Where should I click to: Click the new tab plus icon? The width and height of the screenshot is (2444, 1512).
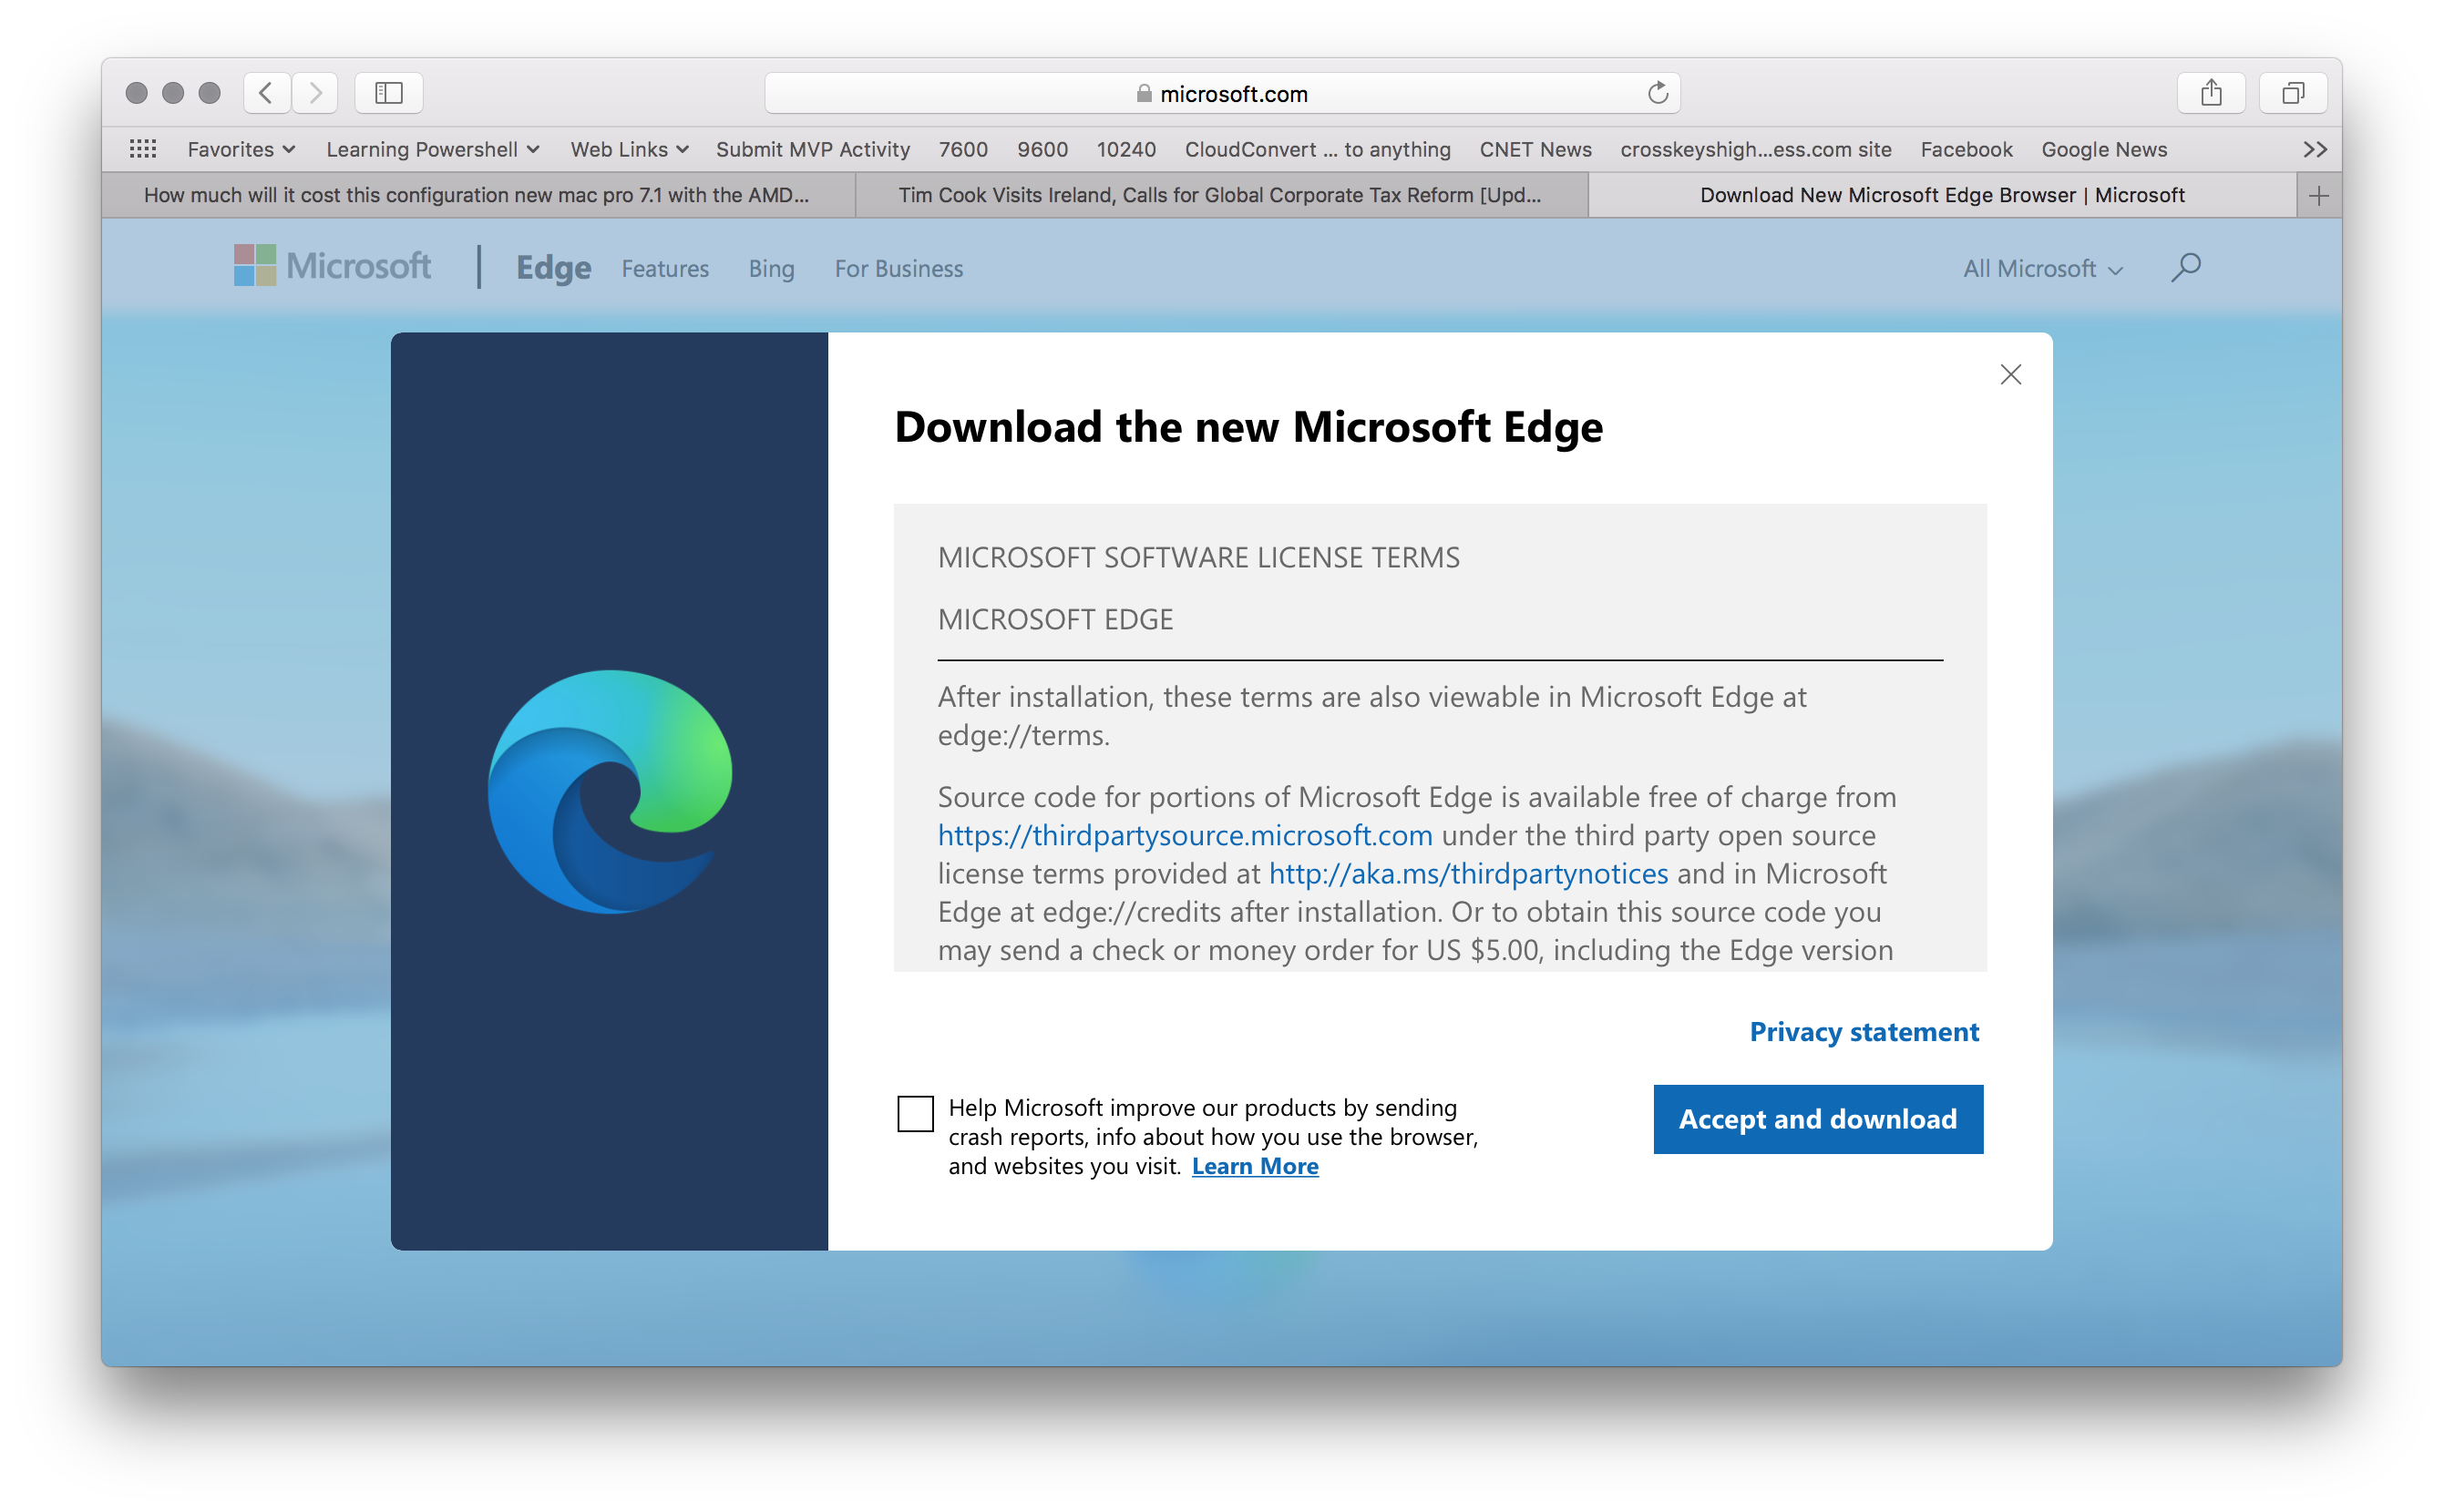tap(2318, 195)
